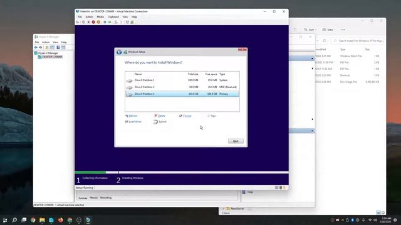Click Back arrow in Hyper-V Manager toolbar
401x225 pixels.
(x=36, y=47)
